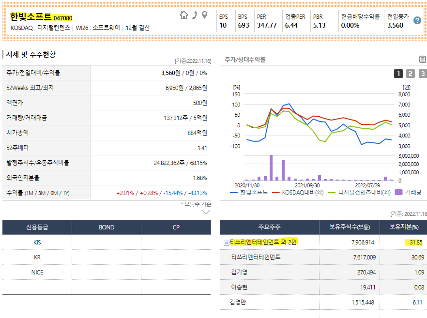This screenshot has height=318, width=427.
Task: Click the 신용등급 column header
Action: (x=37, y=227)
